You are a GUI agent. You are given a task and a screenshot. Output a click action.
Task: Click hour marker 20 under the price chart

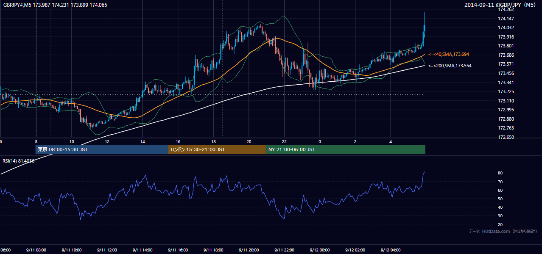tap(249, 141)
